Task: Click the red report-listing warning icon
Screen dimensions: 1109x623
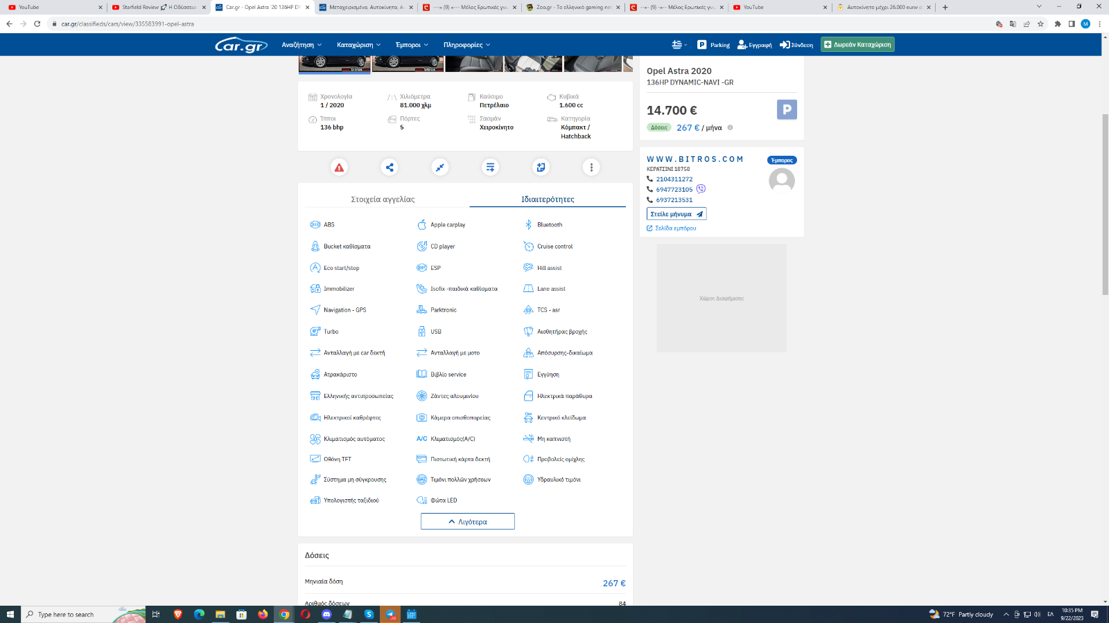Action: click(x=339, y=167)
